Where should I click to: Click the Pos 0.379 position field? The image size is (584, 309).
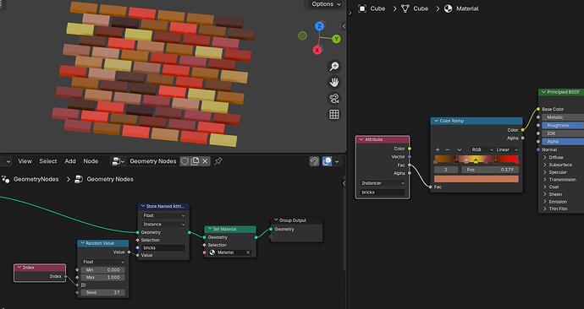[x=490, y=170]
